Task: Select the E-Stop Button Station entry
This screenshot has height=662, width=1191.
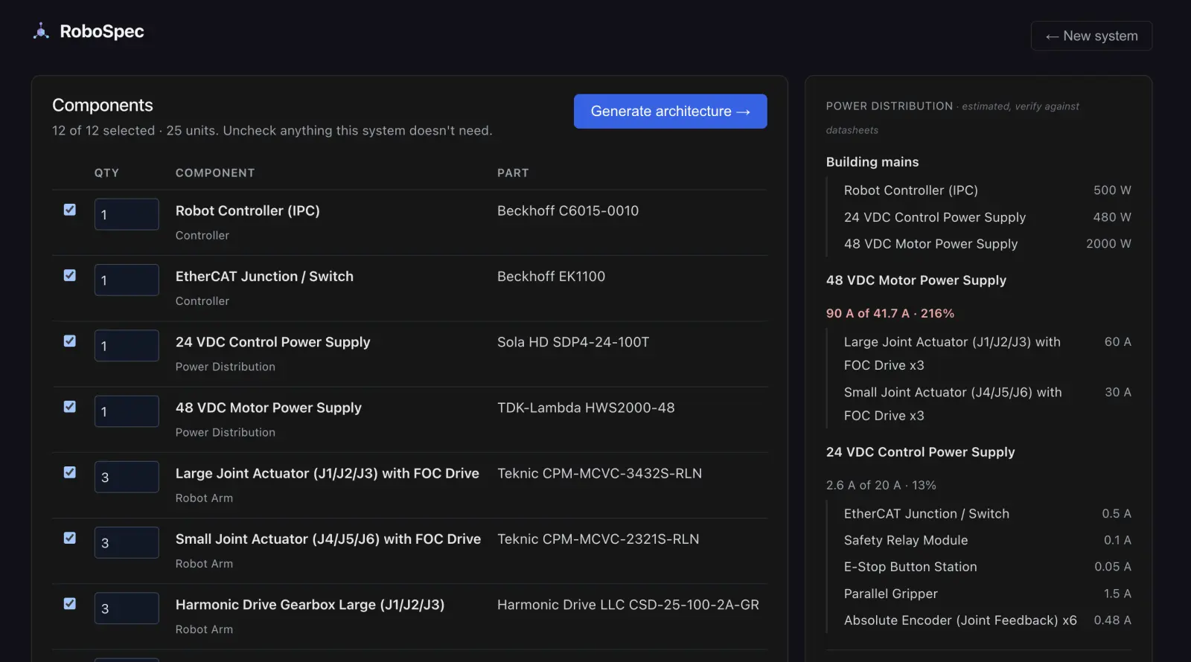Action: click(987, 567)
